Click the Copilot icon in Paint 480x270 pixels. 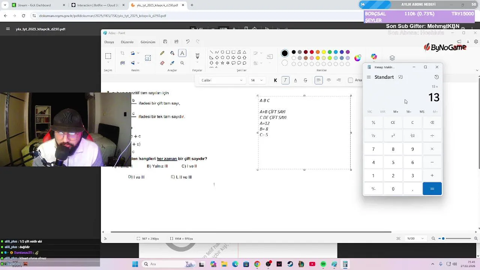(x=374, y=57)
